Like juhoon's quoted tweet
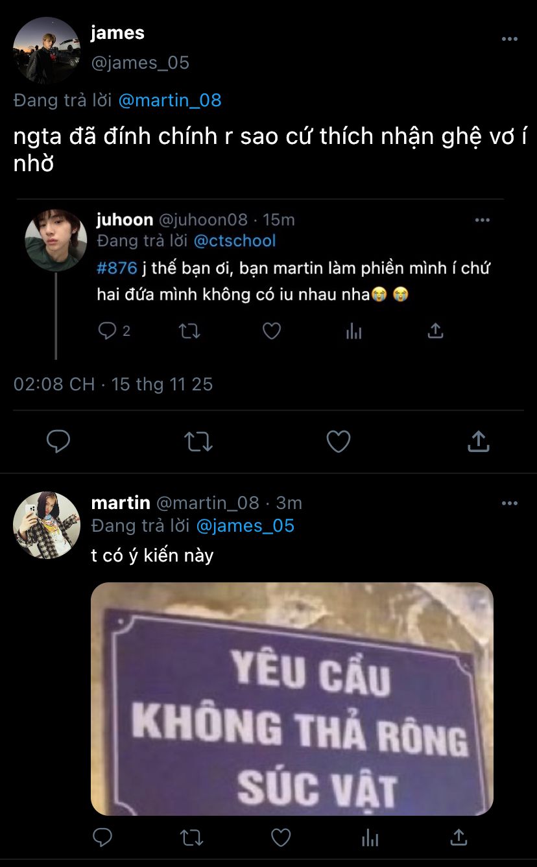The width and height of the screenshot is (537, 867). pos(272,331)
